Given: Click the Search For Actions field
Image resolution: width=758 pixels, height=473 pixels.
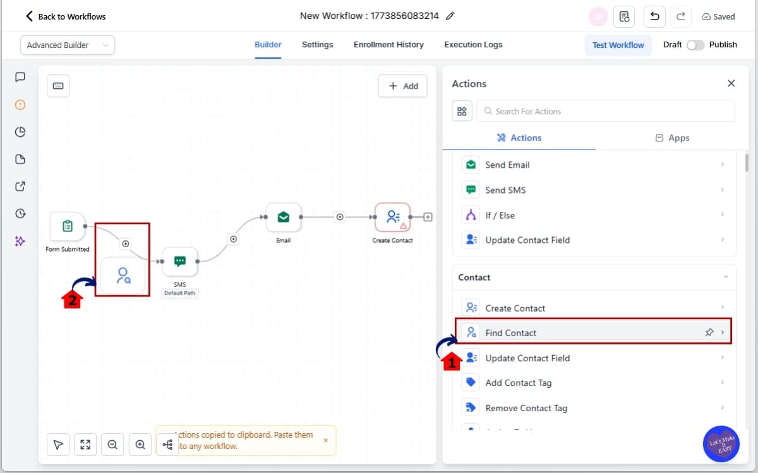Looking at the screenshot, I should point(605,112).
